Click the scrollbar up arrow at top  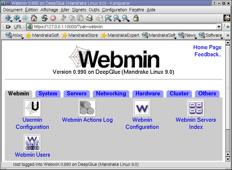(x=228, y=43)
